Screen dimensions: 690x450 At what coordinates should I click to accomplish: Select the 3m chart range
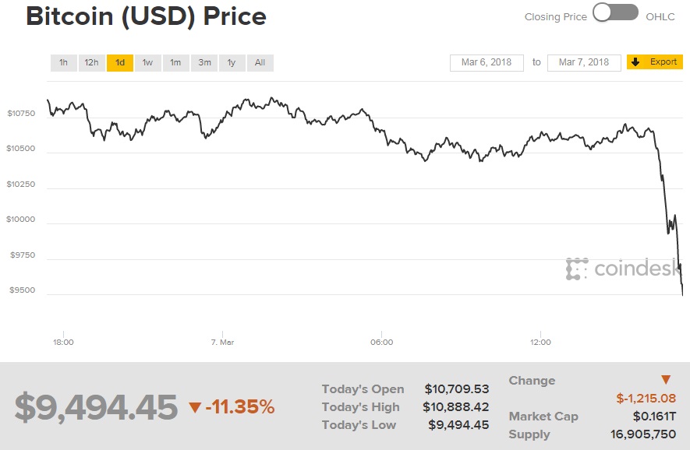tap(204, 62)
